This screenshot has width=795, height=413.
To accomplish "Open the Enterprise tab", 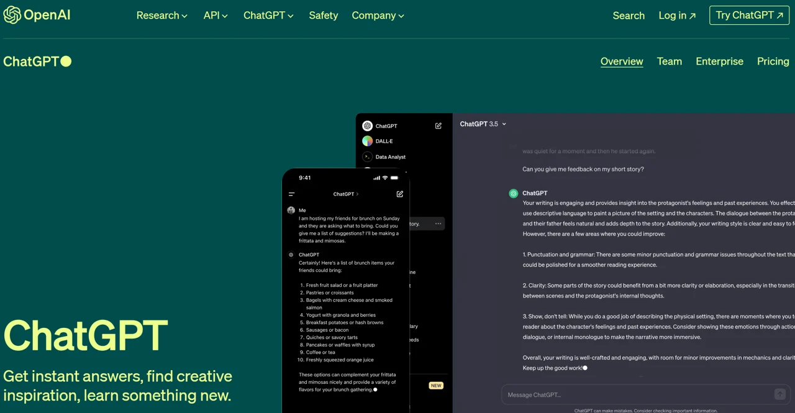I will click(719, 61).
